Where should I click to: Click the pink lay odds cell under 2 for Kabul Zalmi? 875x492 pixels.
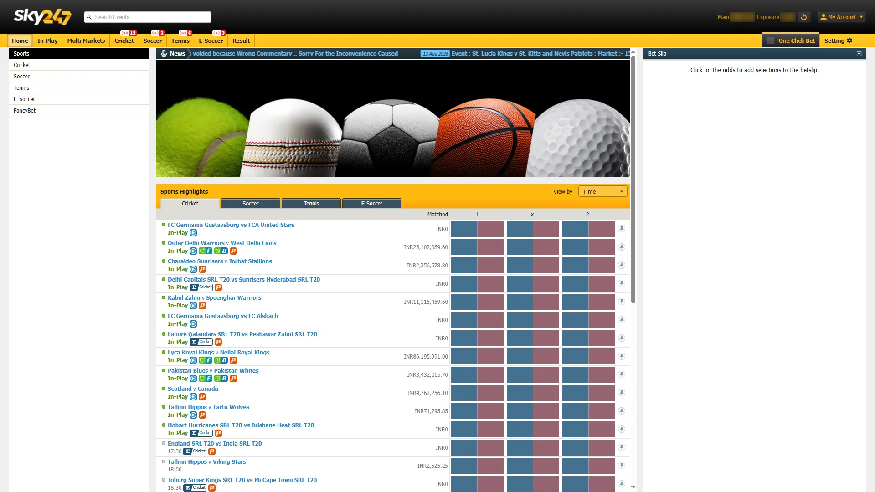602,302
